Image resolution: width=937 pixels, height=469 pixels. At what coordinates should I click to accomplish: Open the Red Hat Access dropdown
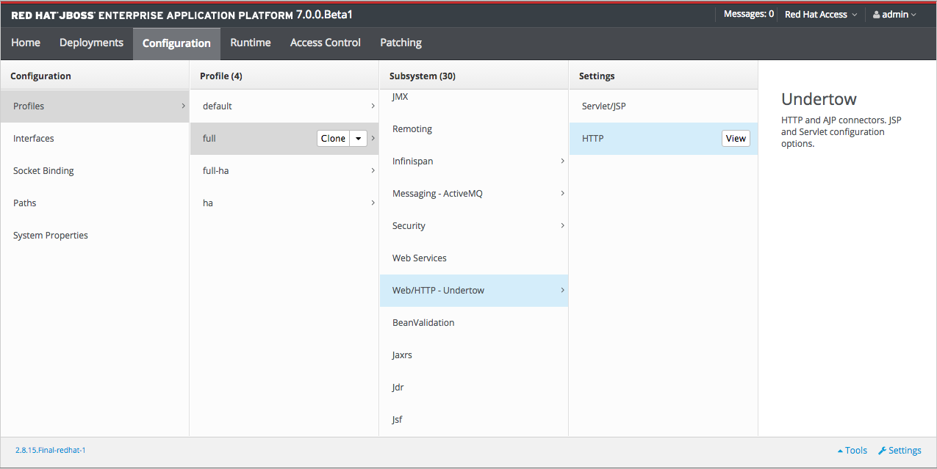[x=821, y=15]
